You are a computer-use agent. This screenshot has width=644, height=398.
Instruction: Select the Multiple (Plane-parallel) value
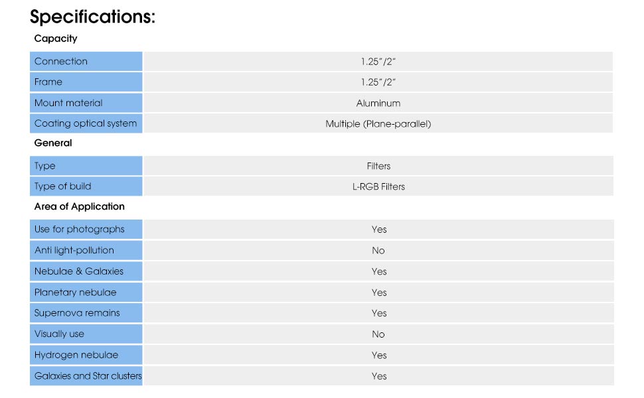tap(378, 124)
